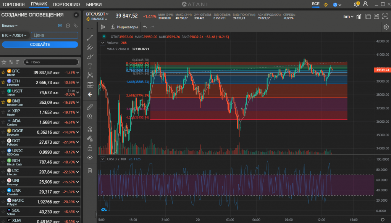Viewport: 391px width, 223px height.
Task: Toggle favorite star for XRP
Action: pos(3,112)
